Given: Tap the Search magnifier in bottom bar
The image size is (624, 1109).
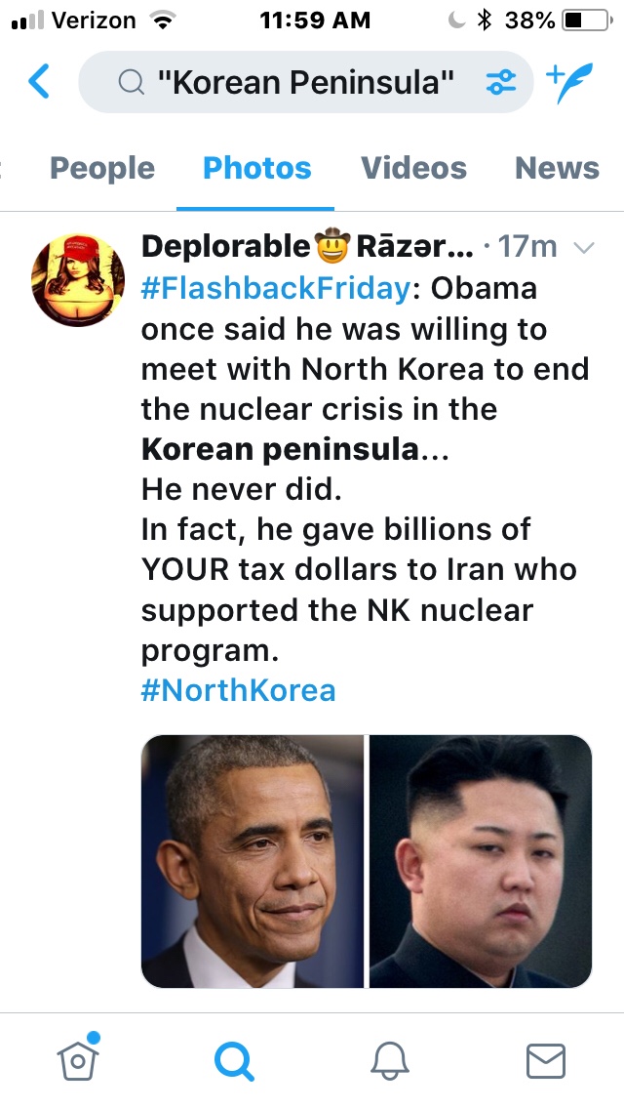Looking at the screenshot, I should (234, 1061).
